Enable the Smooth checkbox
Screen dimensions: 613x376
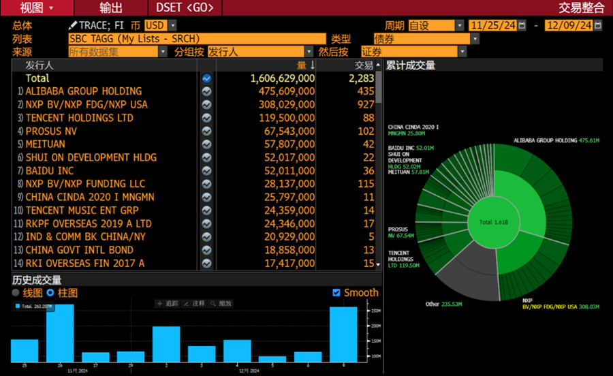pos(336,293)
